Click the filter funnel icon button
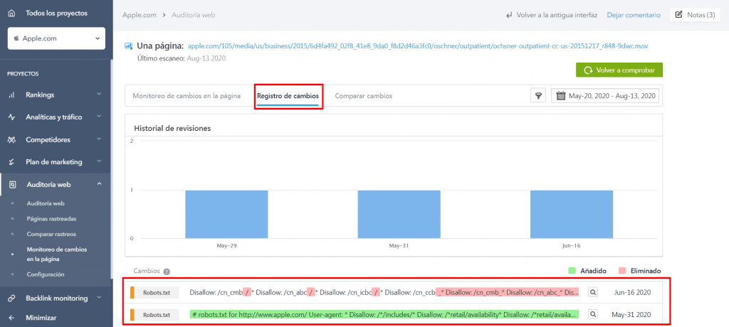Screen dimensions: 729x327 pos(538,96)
